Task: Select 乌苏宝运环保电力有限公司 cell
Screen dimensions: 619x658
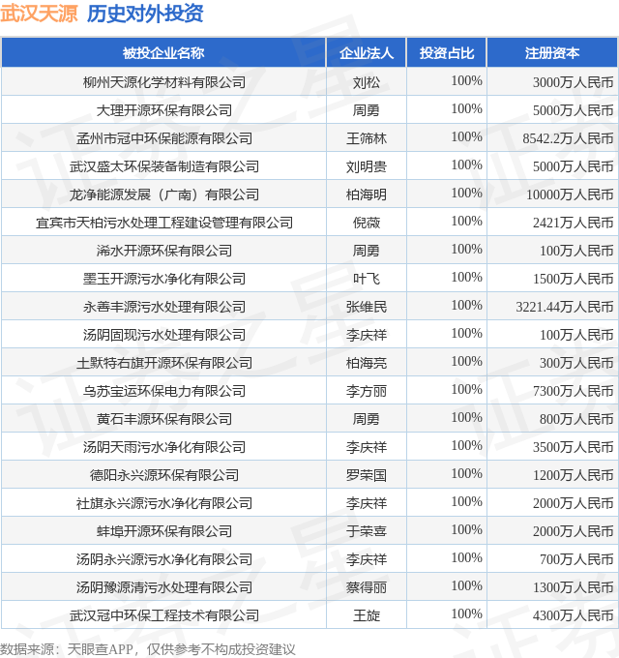Action: coord(164,391)
